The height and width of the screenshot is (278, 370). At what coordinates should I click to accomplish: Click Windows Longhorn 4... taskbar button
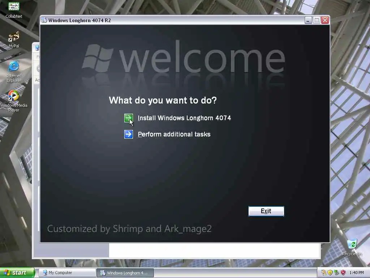pyautogui.click(x=125, y=273)
